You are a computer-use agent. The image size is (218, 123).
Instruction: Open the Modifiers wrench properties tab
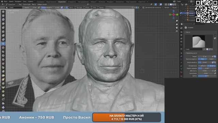pos(181,56)
